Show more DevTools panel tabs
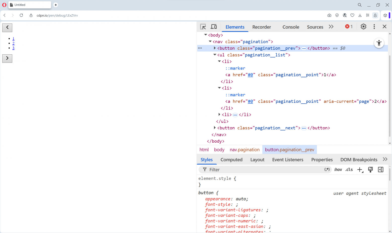The image size is (392, 233). [331, 27]
